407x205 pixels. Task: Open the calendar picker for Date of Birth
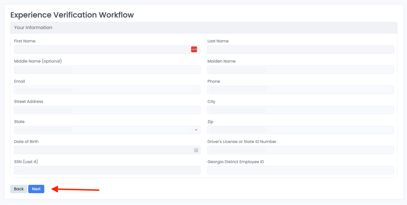coord(196,150)
